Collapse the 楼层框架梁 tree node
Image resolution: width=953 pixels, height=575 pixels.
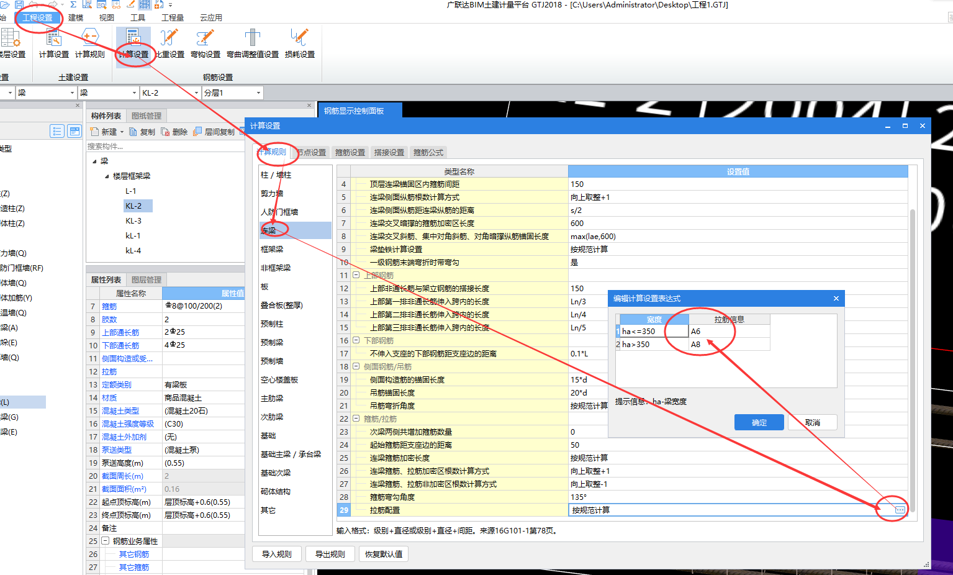pos(107,176)
